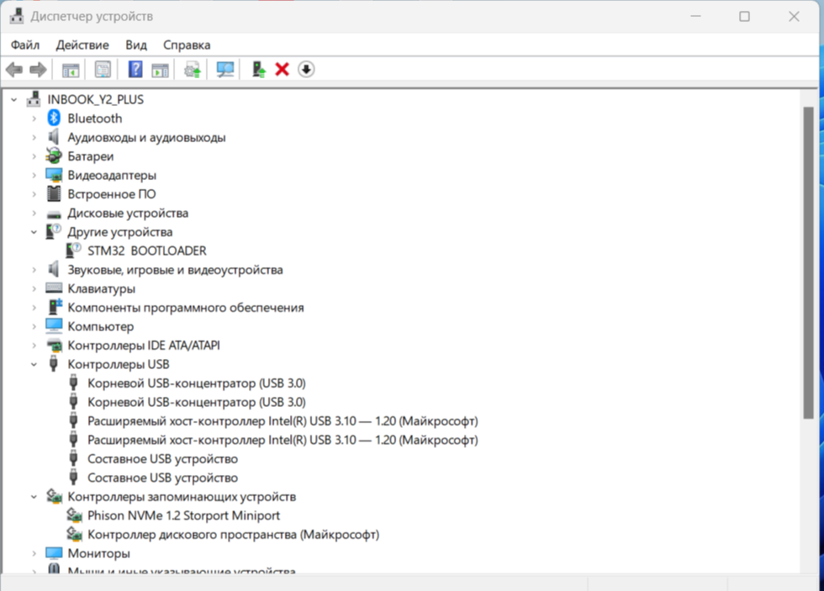The height and width of the screenshot is (591, 824).
Task: Open the Файл menu
Action: coord(25,45)
